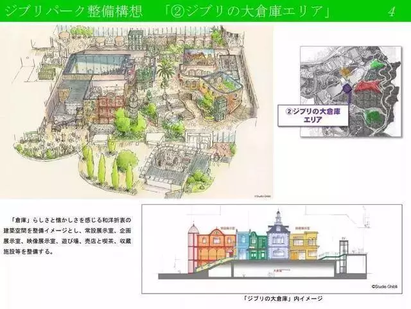Open the large warehouse aerial illustration
Viewport: 411px width, 309px height.
pos(136,112)
